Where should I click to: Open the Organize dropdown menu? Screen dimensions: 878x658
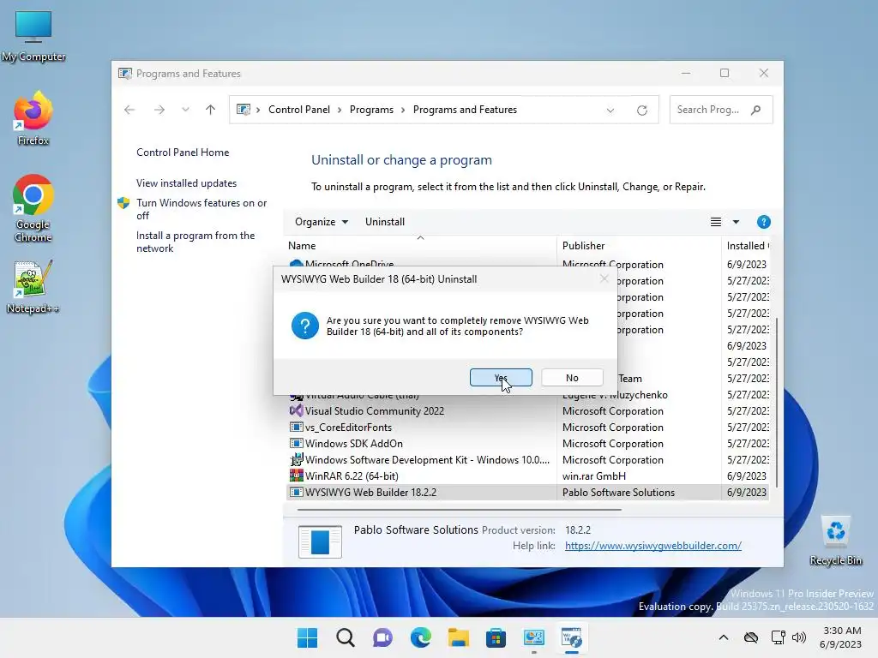click(322, 222)
